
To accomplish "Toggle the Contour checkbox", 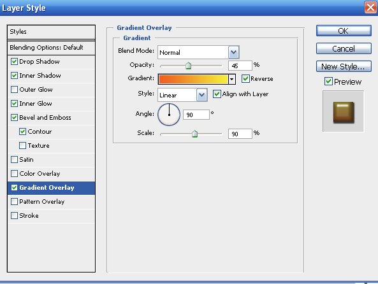I will coord(22,131).
